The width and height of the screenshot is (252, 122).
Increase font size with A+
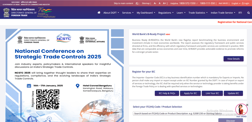(x=165, y=3)
